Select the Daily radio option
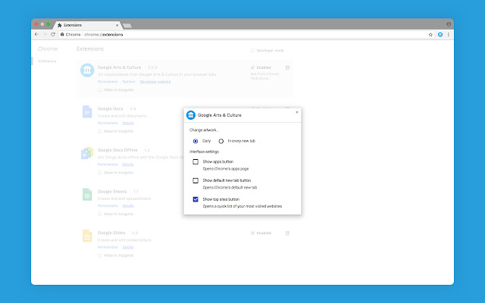 point(196,141)
